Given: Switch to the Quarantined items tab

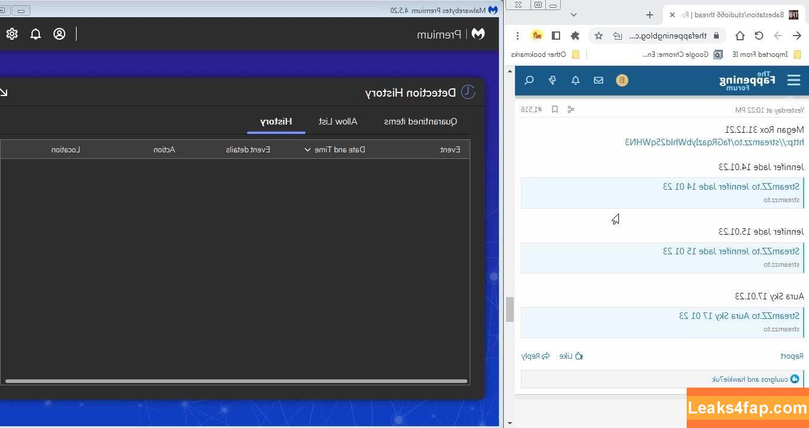Looking at the screenshot, I should click(x=420, y=122).
